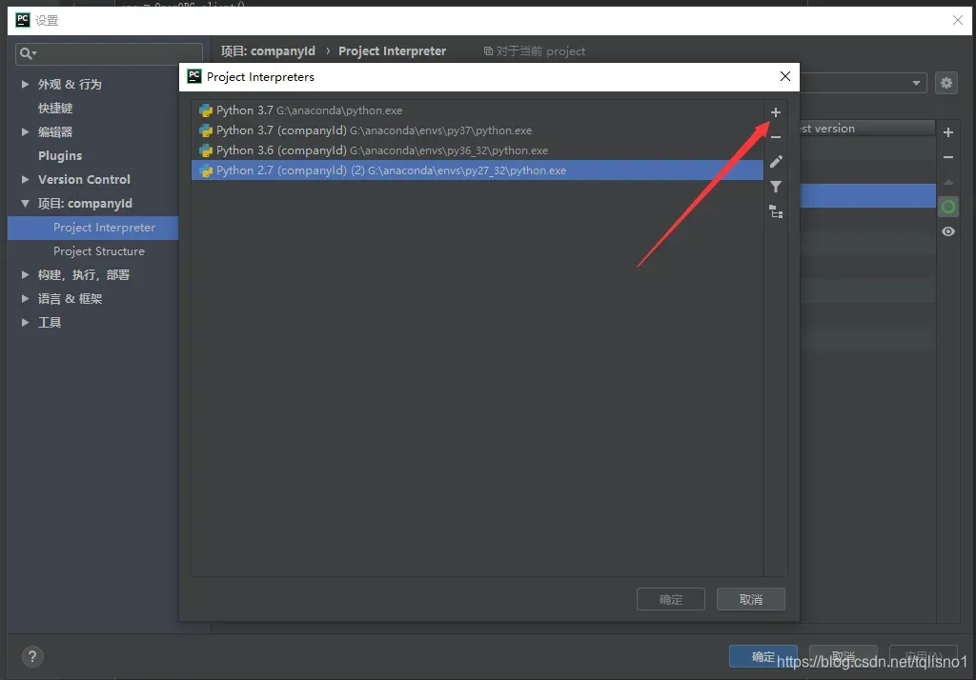Click 项目: companyId breadcrumb
The width and height of the screenshot is (976, 680).
[268, 51]
